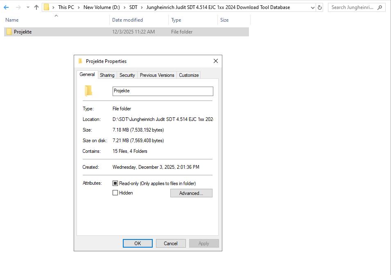391x275 pixels.
Task: Open the Customize tab
Action: 189,75
